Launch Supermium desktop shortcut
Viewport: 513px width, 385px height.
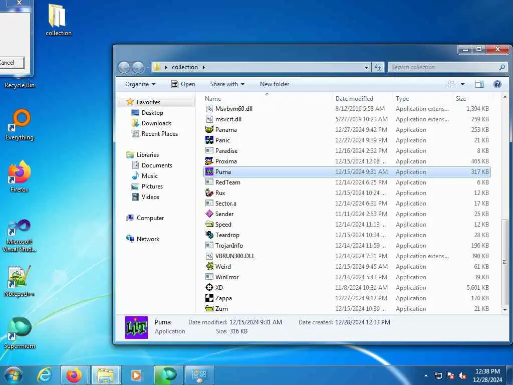tap(20, 333)
